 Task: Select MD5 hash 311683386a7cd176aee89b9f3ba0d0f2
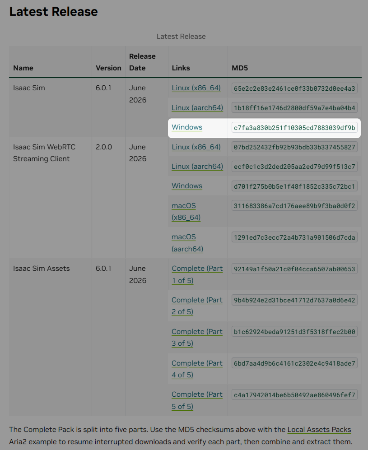pos(294,206)
